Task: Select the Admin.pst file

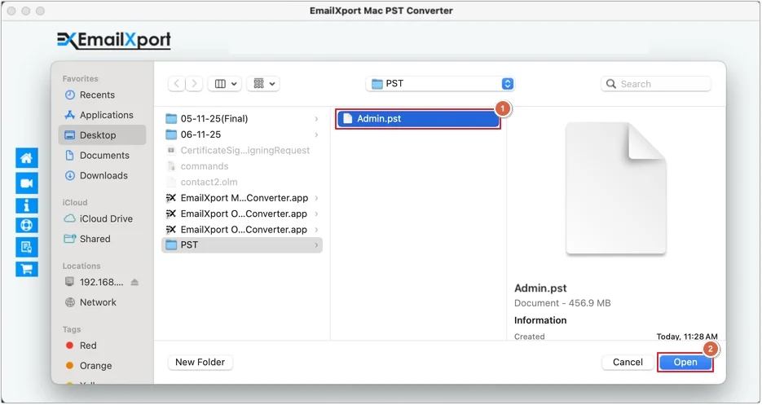Action: pyautogui.click(x=417, y=119)
